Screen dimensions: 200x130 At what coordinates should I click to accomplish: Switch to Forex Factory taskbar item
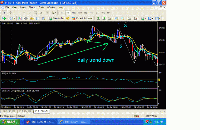click(x=74, y=122)
